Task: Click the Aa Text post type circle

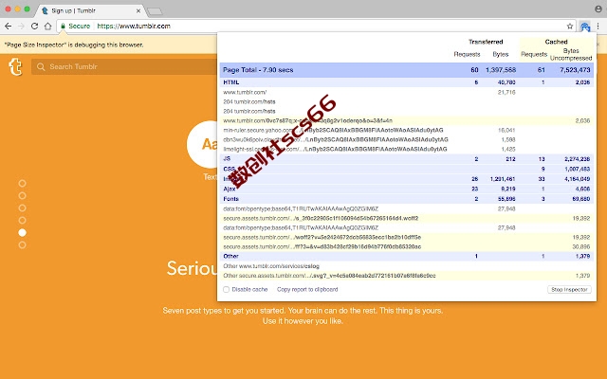Action: point(202,144)
